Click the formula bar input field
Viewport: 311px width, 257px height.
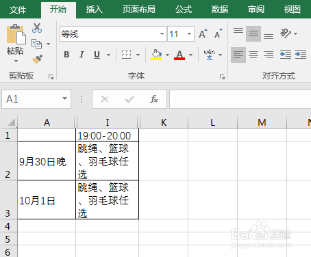pyautogui.click(x=240, y=99)
